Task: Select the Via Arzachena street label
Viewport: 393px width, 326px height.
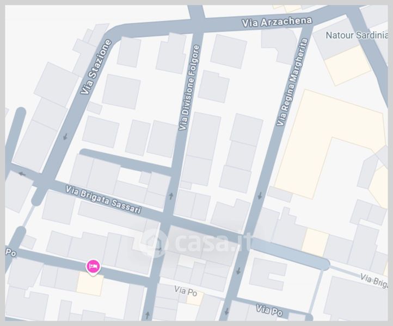Action: coord(277,22)
